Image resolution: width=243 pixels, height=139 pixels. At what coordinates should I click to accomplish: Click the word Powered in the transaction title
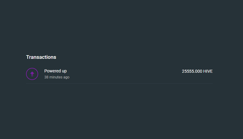52,71
